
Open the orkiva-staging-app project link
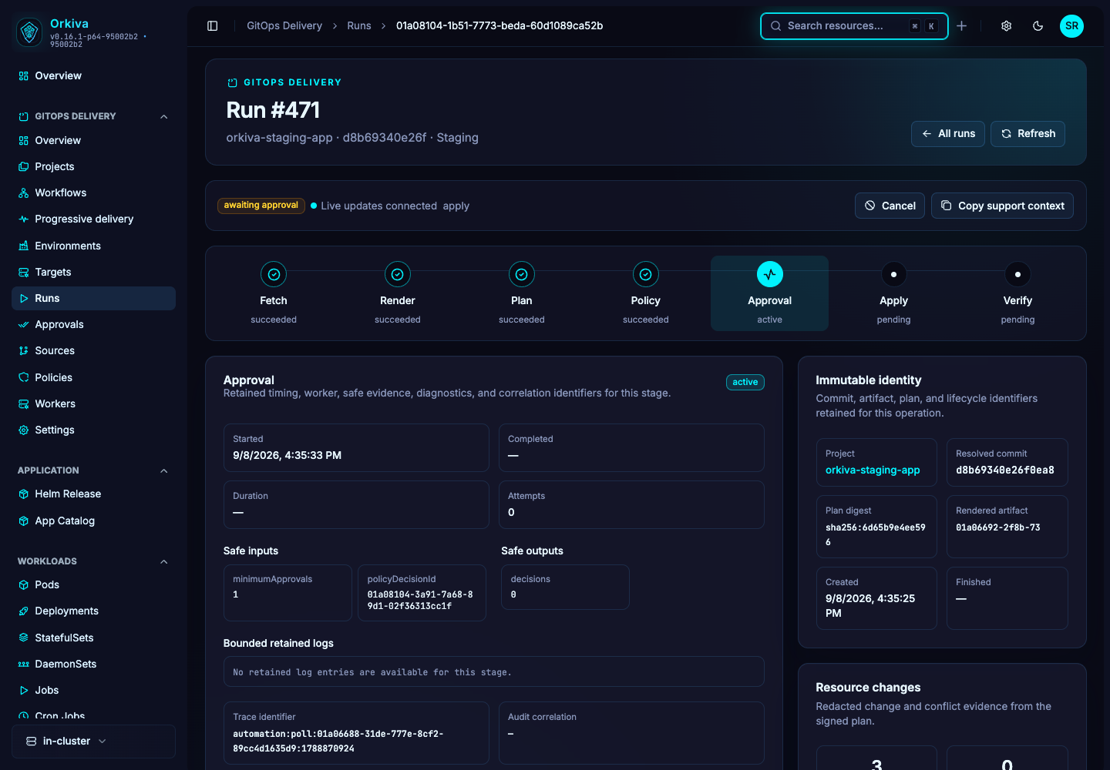(x=873, y=470)
